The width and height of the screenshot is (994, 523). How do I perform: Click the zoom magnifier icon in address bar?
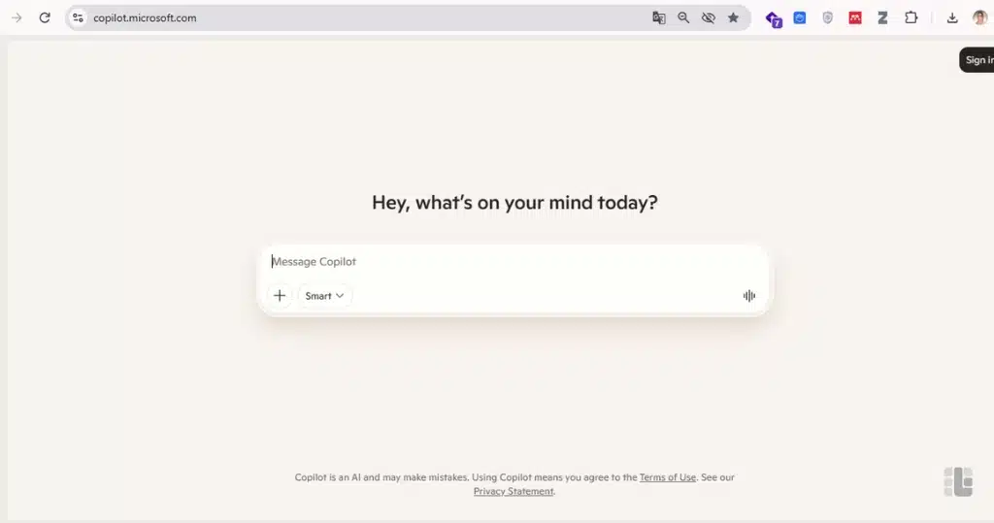683,17
